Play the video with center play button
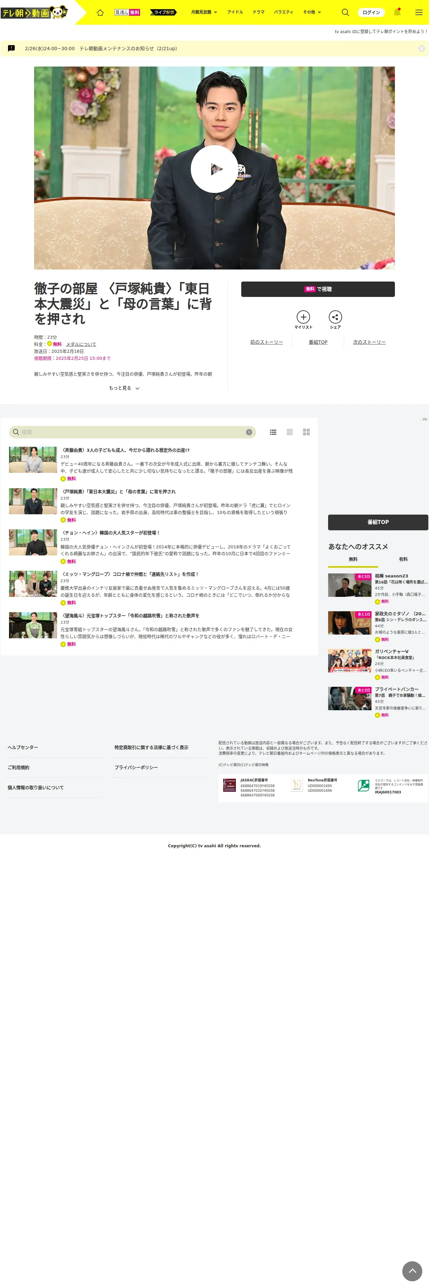The height and width of the screenshot is (1288, 429). pyautogui.click(x=214, y=169)
